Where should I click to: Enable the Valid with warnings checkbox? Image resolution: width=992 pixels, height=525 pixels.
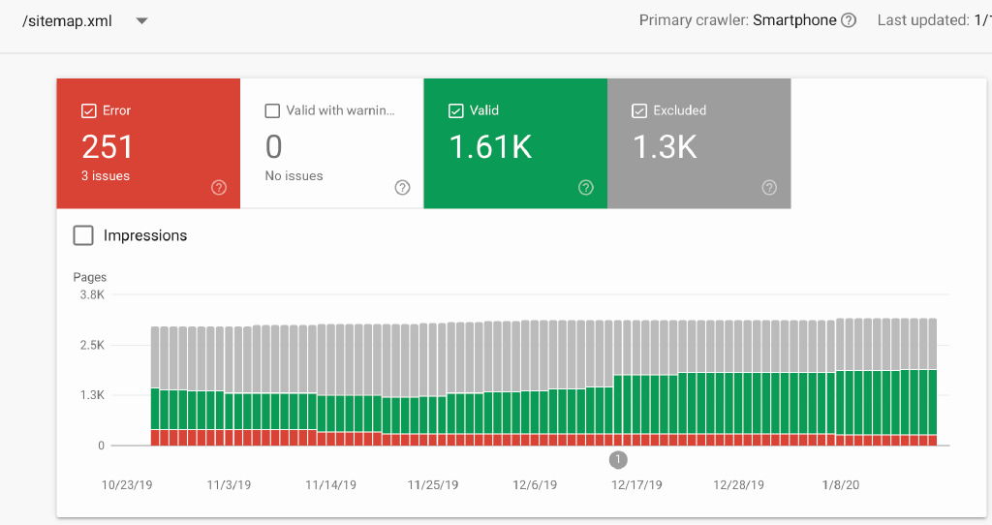(x=272, y=111)
